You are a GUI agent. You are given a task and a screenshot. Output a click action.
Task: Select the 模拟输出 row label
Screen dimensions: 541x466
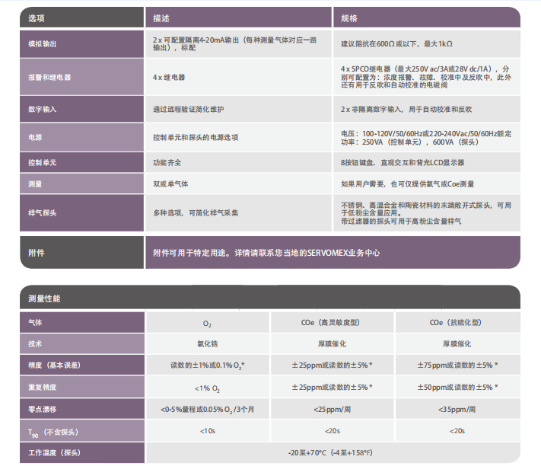tap(43, 44)
